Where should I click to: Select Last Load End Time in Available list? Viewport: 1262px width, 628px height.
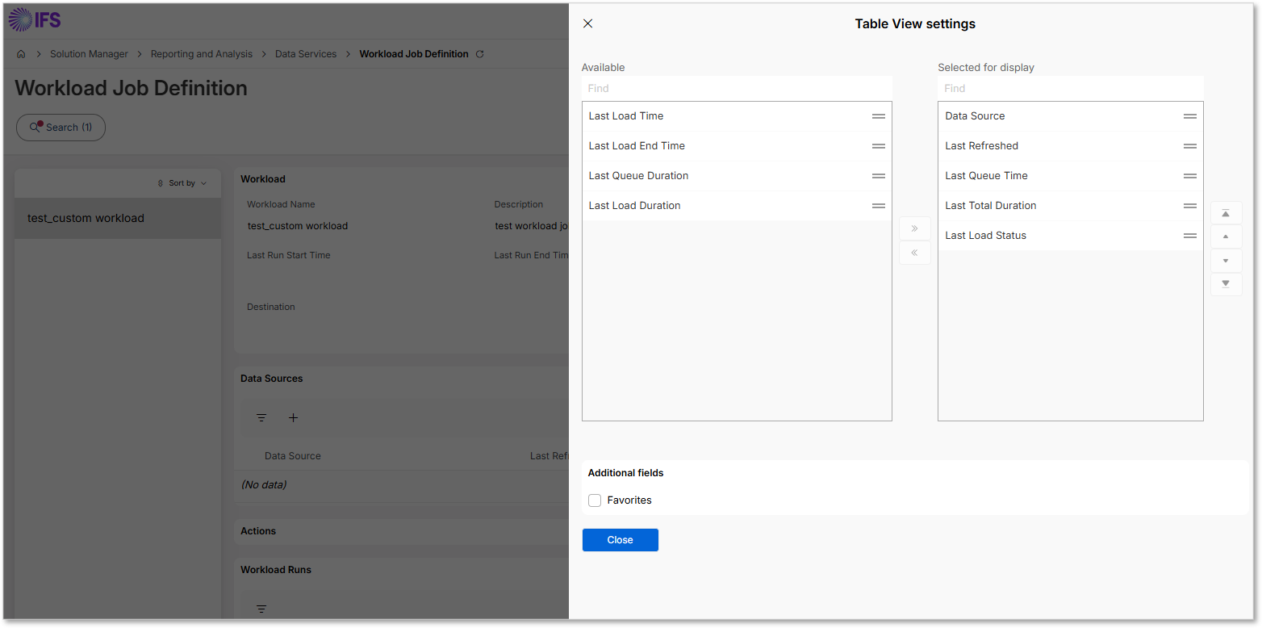click(737, 146)
